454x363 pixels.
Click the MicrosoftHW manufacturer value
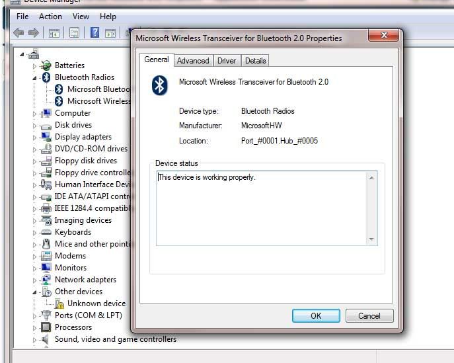click(x=261, y=126)
